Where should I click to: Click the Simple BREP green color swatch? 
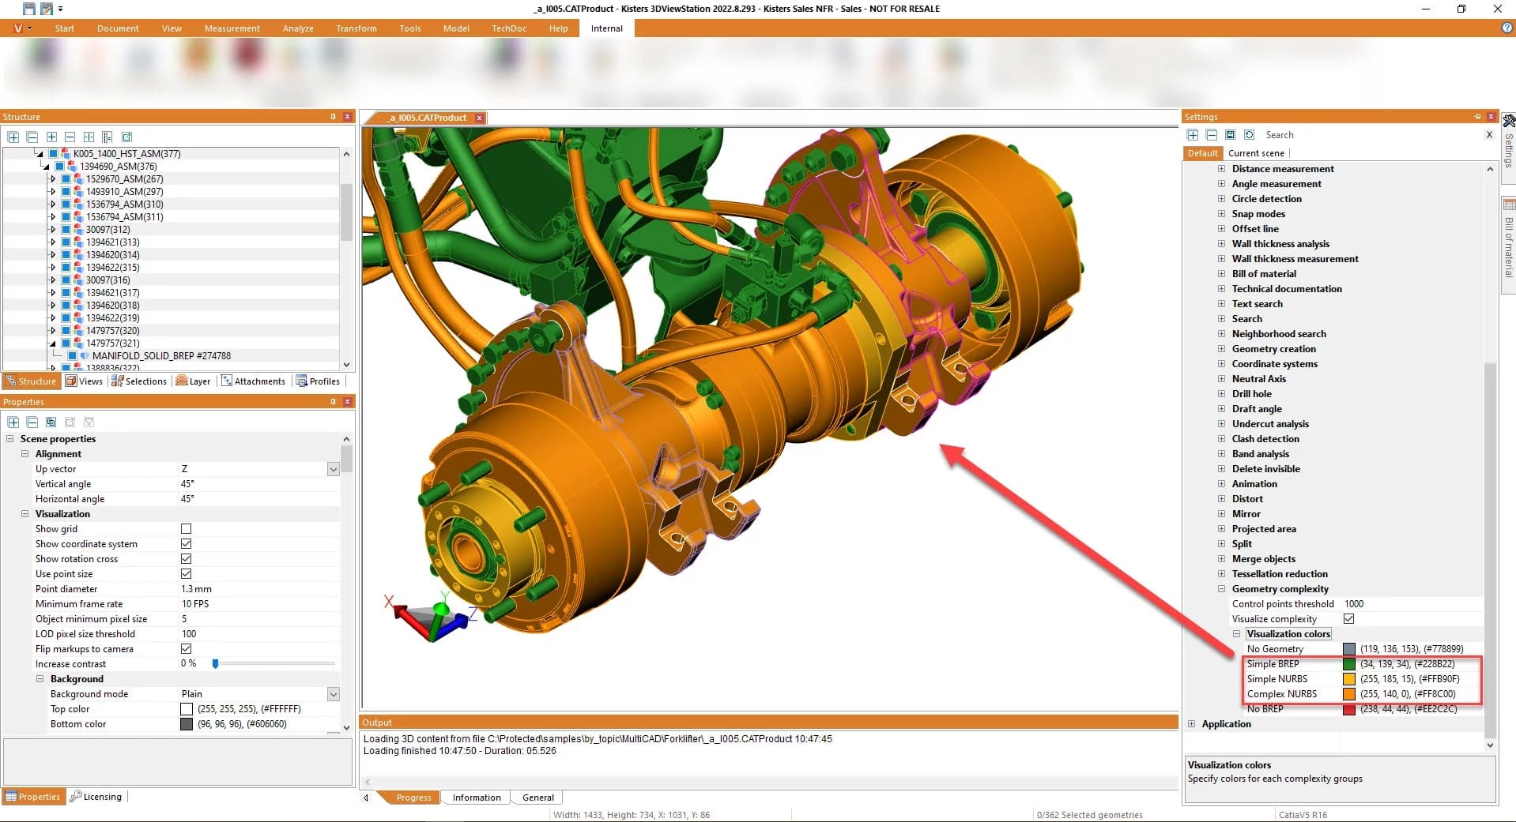pyautogui.click(x=1348, y=664)
